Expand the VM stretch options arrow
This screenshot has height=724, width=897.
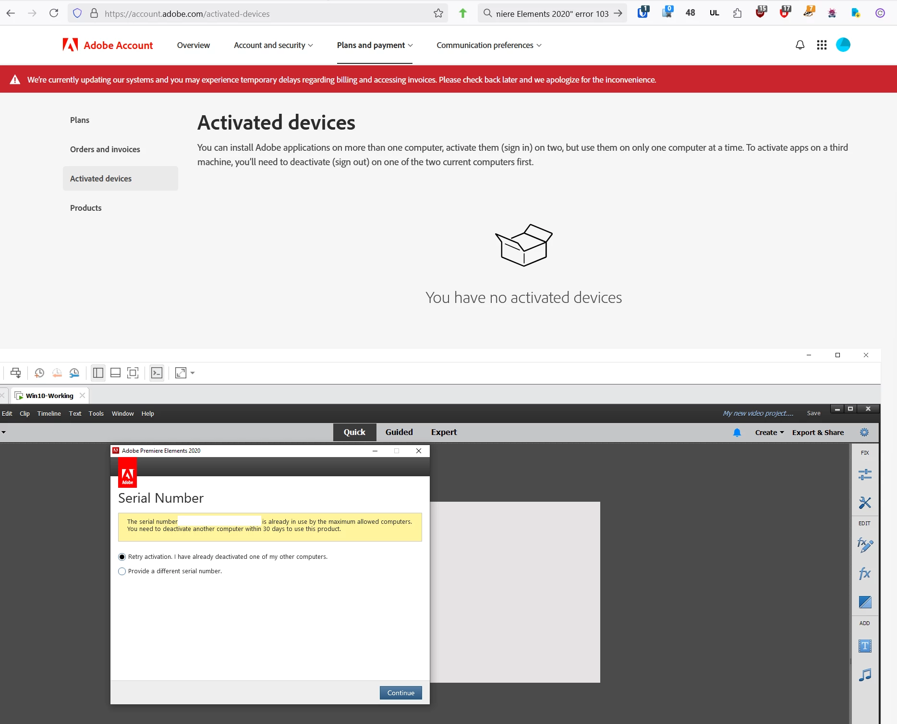[x=193, y=373]
